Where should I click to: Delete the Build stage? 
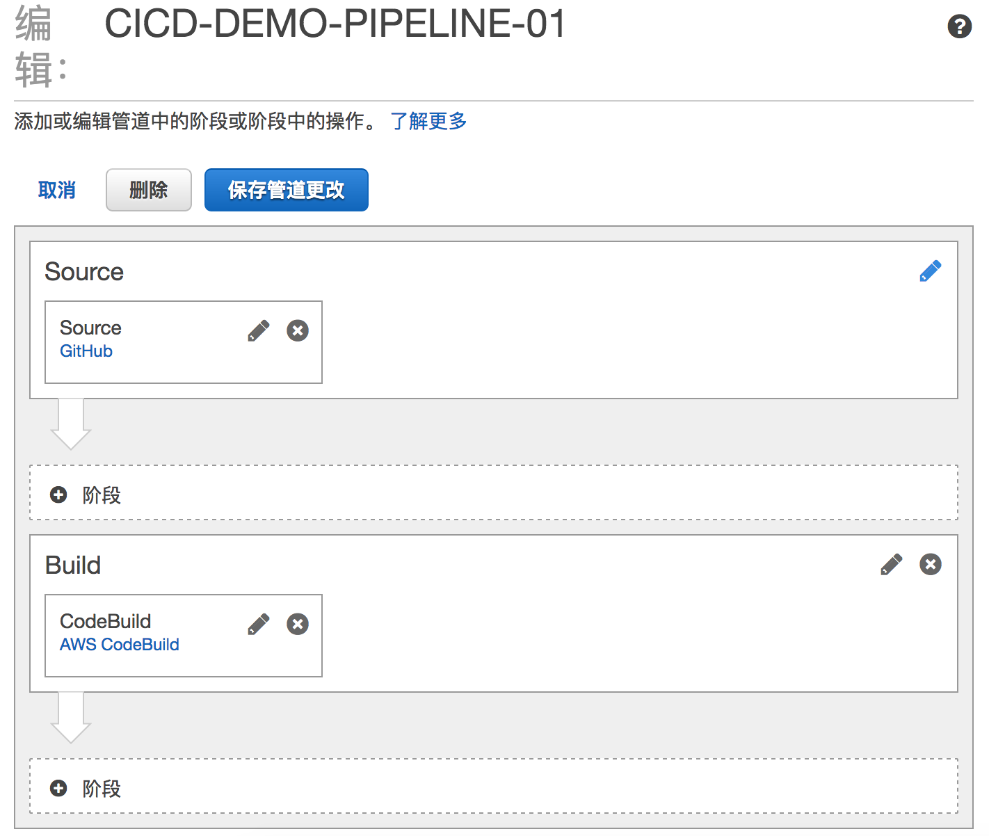[930, 565]
